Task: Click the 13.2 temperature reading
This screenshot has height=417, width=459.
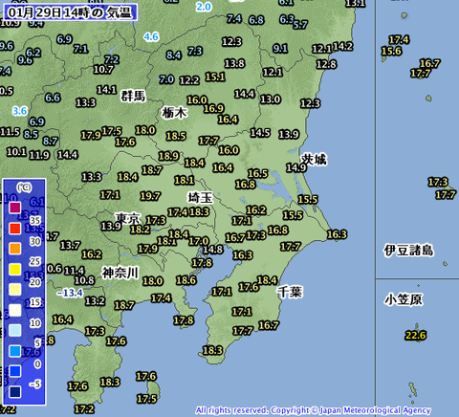Action: coord(95,300)
